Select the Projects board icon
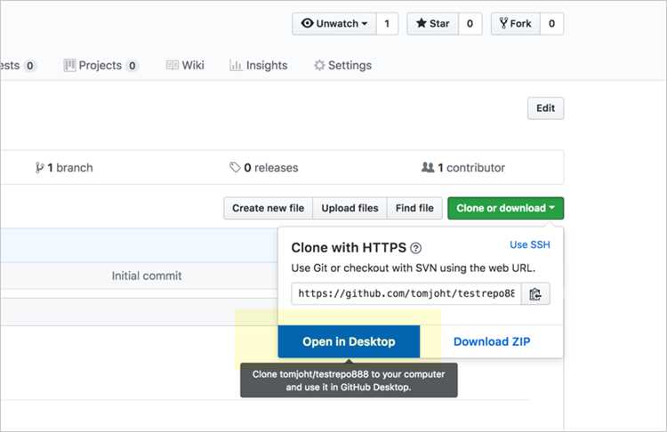Image resolution: width=667 pixels, height=432 pixels. pyautogui.click(x=69, y=65)
